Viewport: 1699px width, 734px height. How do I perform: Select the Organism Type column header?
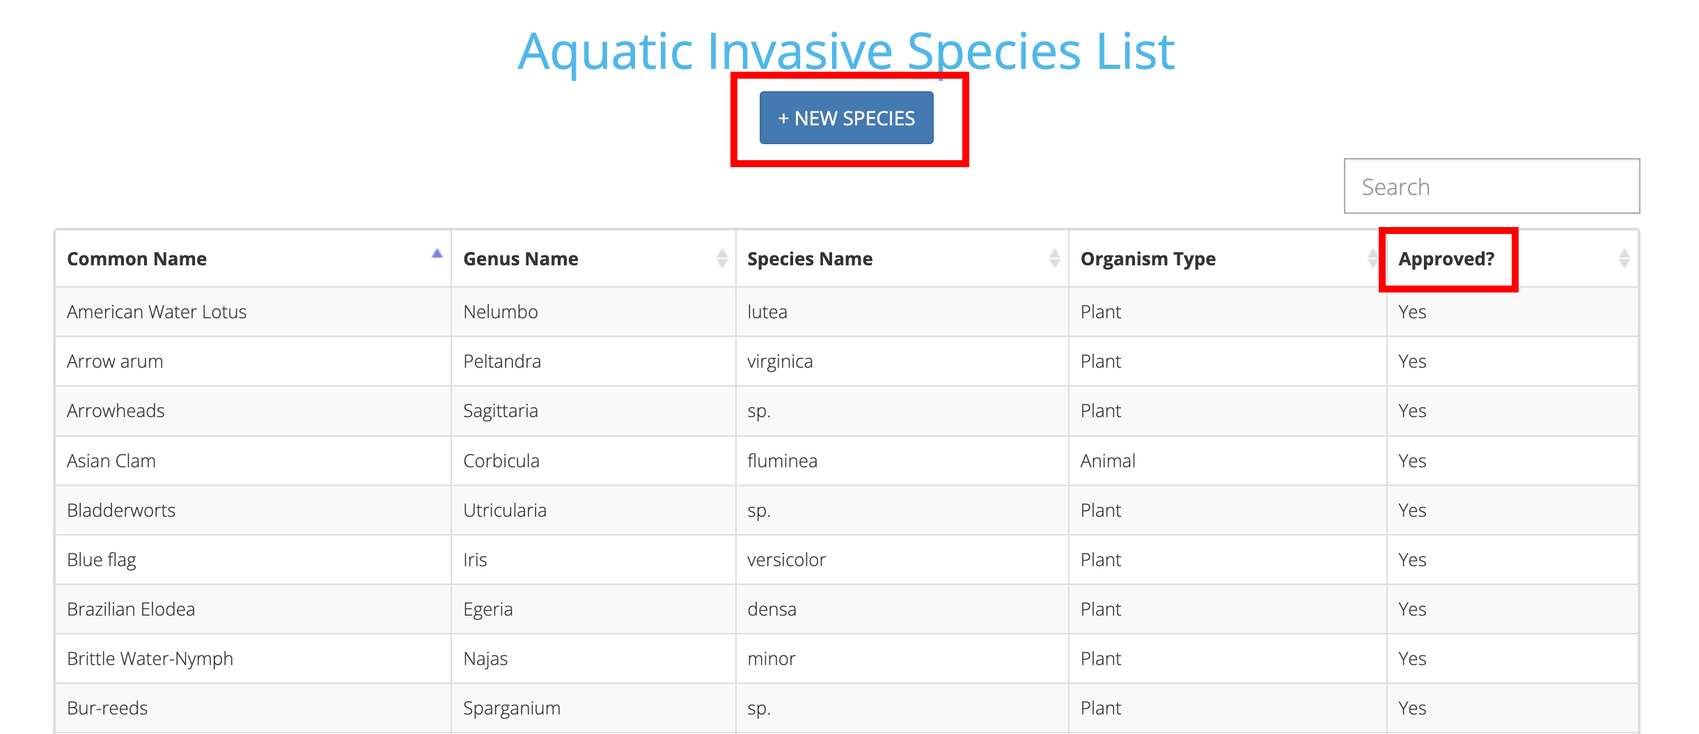click(1148, 259)
